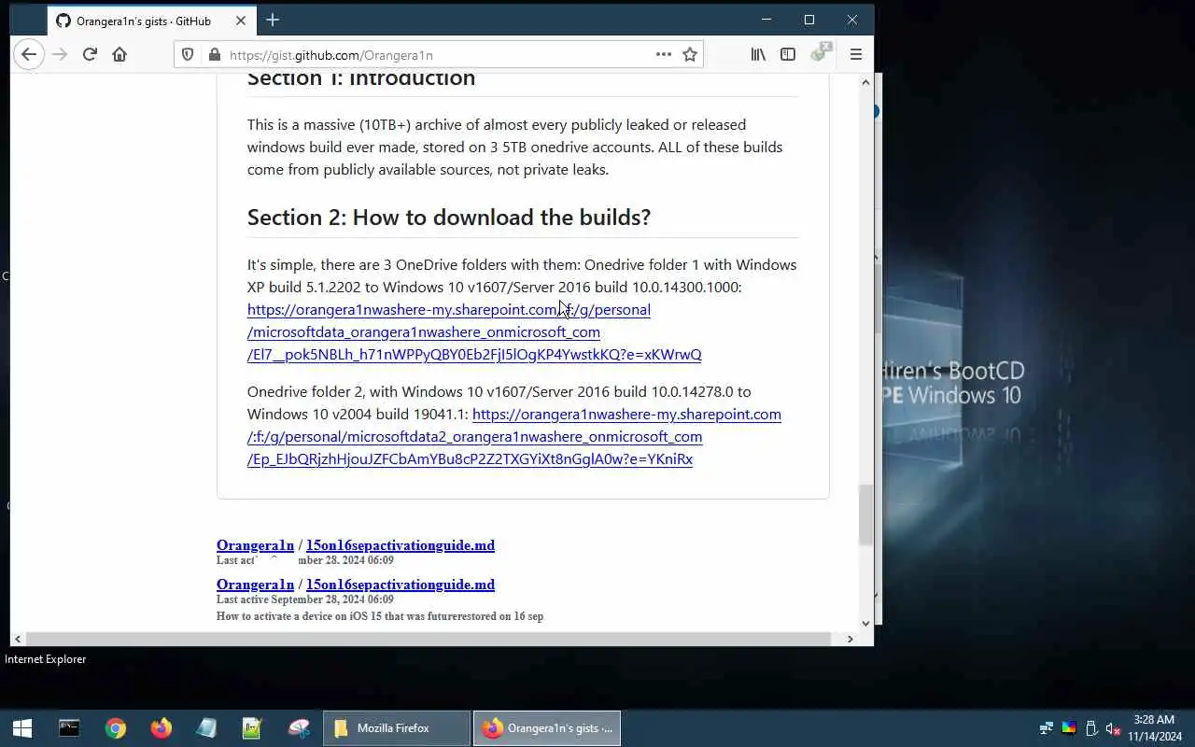Switch to Orangera1n's gists taskbar button
Screen dimensions: 1195x747
pos(547,728)
